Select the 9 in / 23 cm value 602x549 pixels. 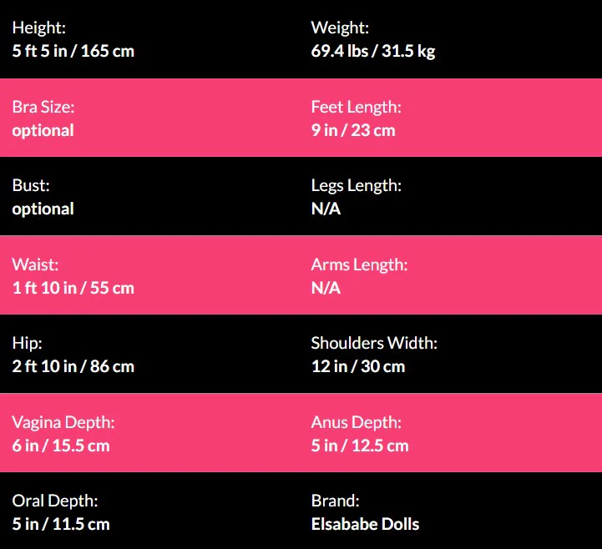click(x=353, y=130)
